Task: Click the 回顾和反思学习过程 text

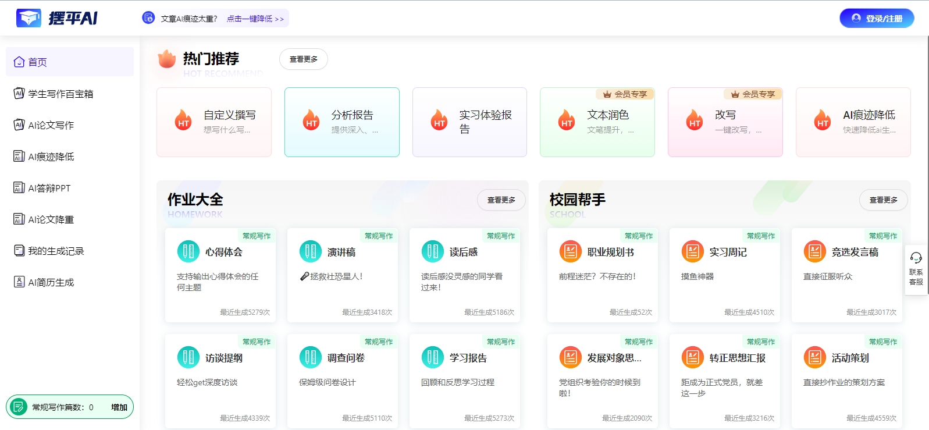Action: point(458,382)
